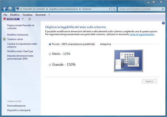Click Aspetto e personalizzazione breadcrumb
Viewport: 167px width, 117px height.
(63, 9)
